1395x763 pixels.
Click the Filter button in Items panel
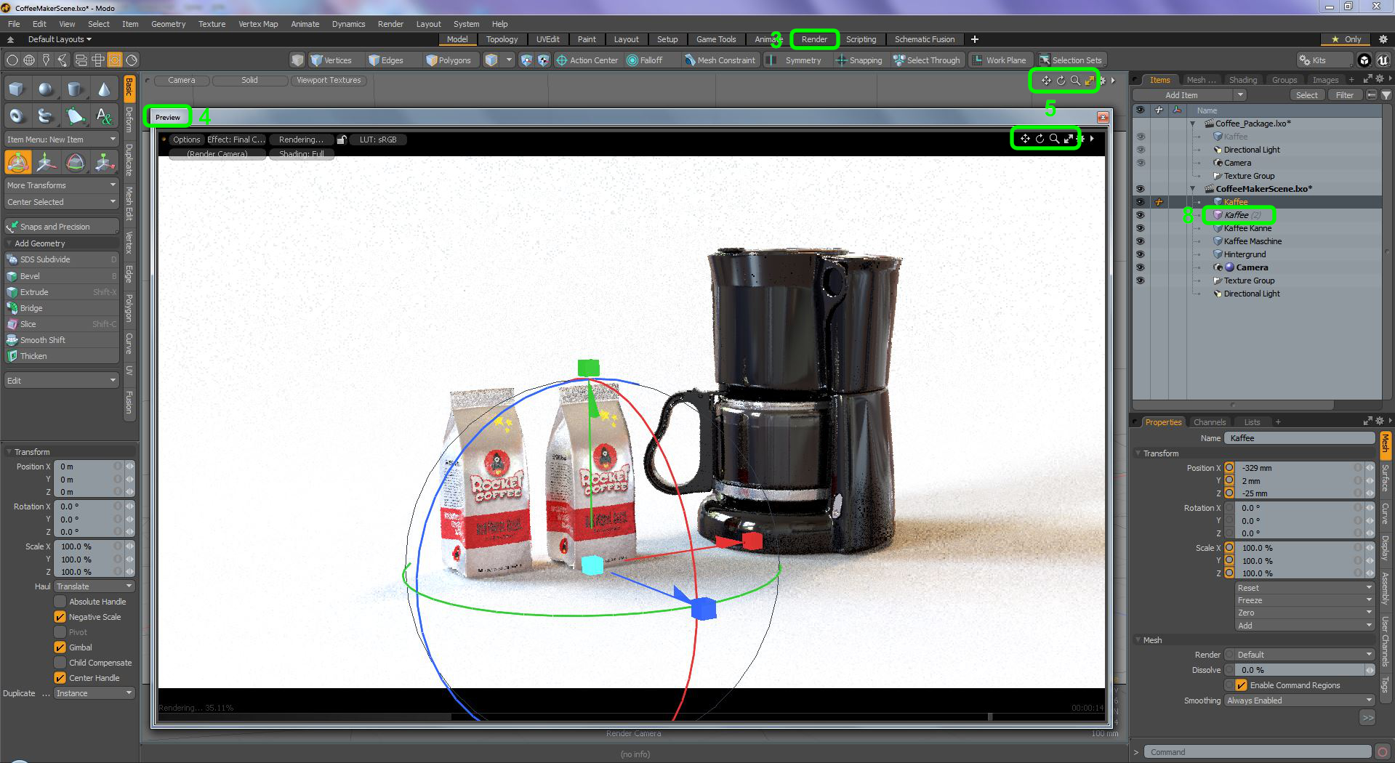[x=1345, y=95]
